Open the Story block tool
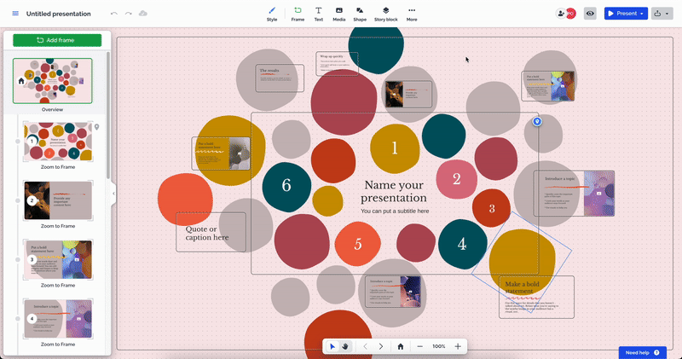 [386, 13]
